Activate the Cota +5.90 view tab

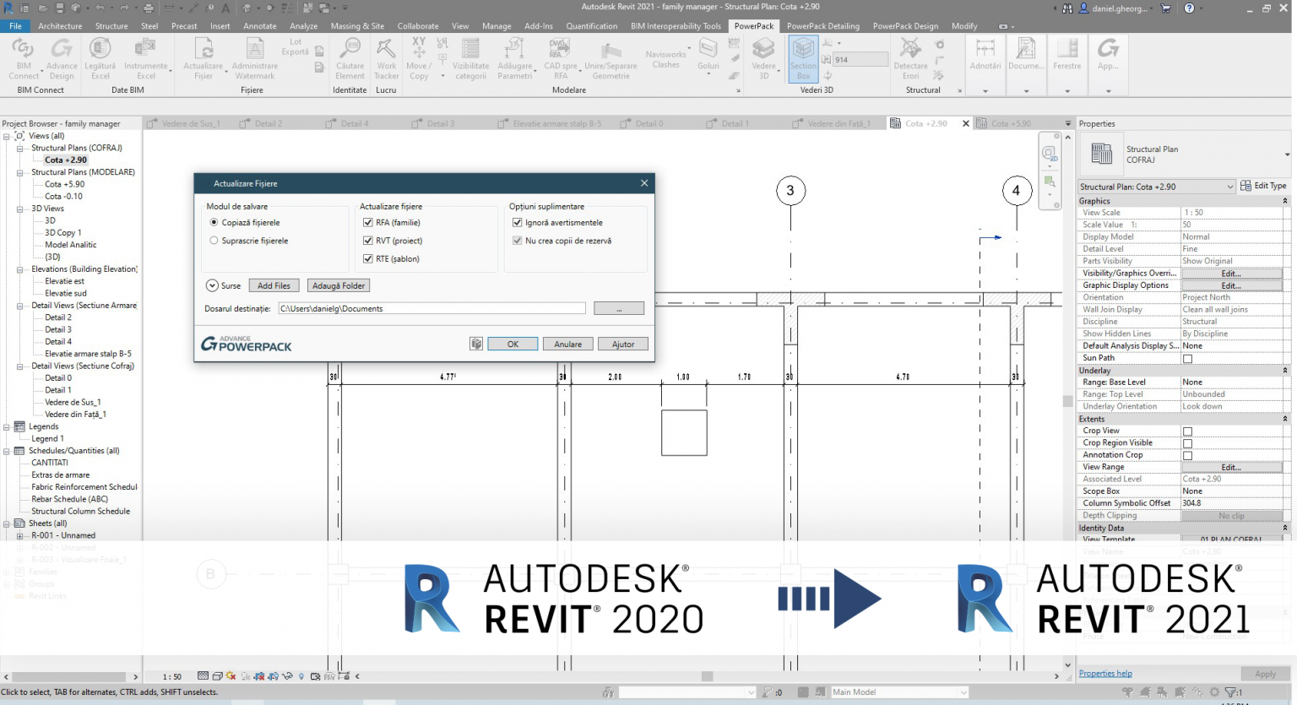[1010, 122]
